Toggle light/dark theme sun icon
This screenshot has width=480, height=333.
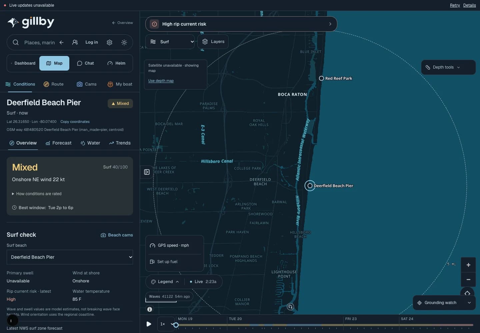coord(124,42)
